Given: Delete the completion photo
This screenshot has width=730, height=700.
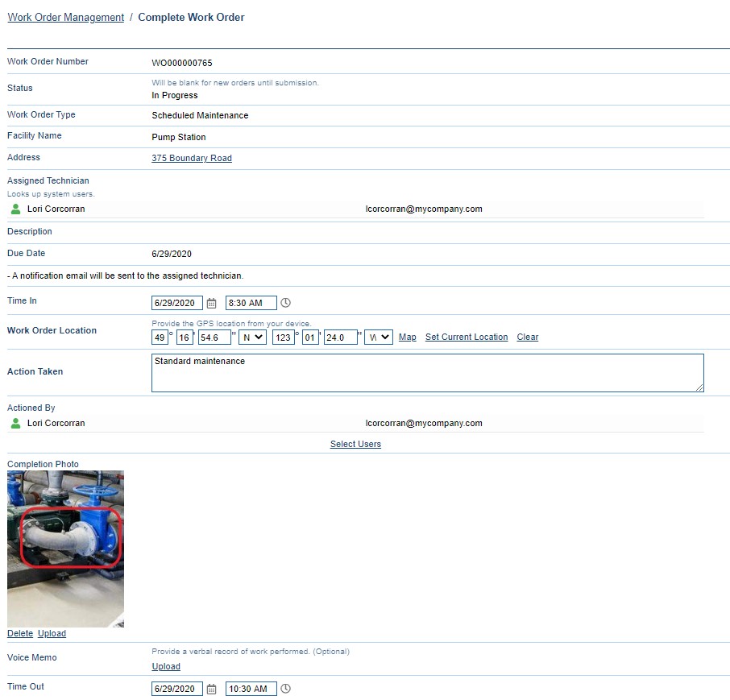Looking at the screenshot, I should pyautogui.click(x=19, y=633).
